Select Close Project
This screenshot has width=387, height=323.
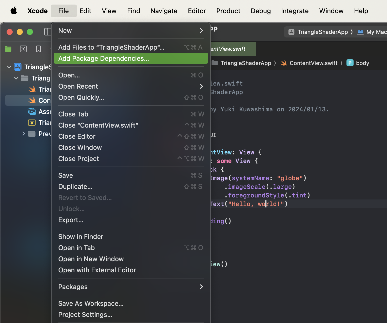131,159
